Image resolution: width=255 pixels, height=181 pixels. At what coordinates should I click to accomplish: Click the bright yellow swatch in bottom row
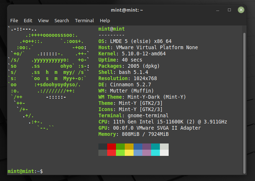(x=129, y=153)
